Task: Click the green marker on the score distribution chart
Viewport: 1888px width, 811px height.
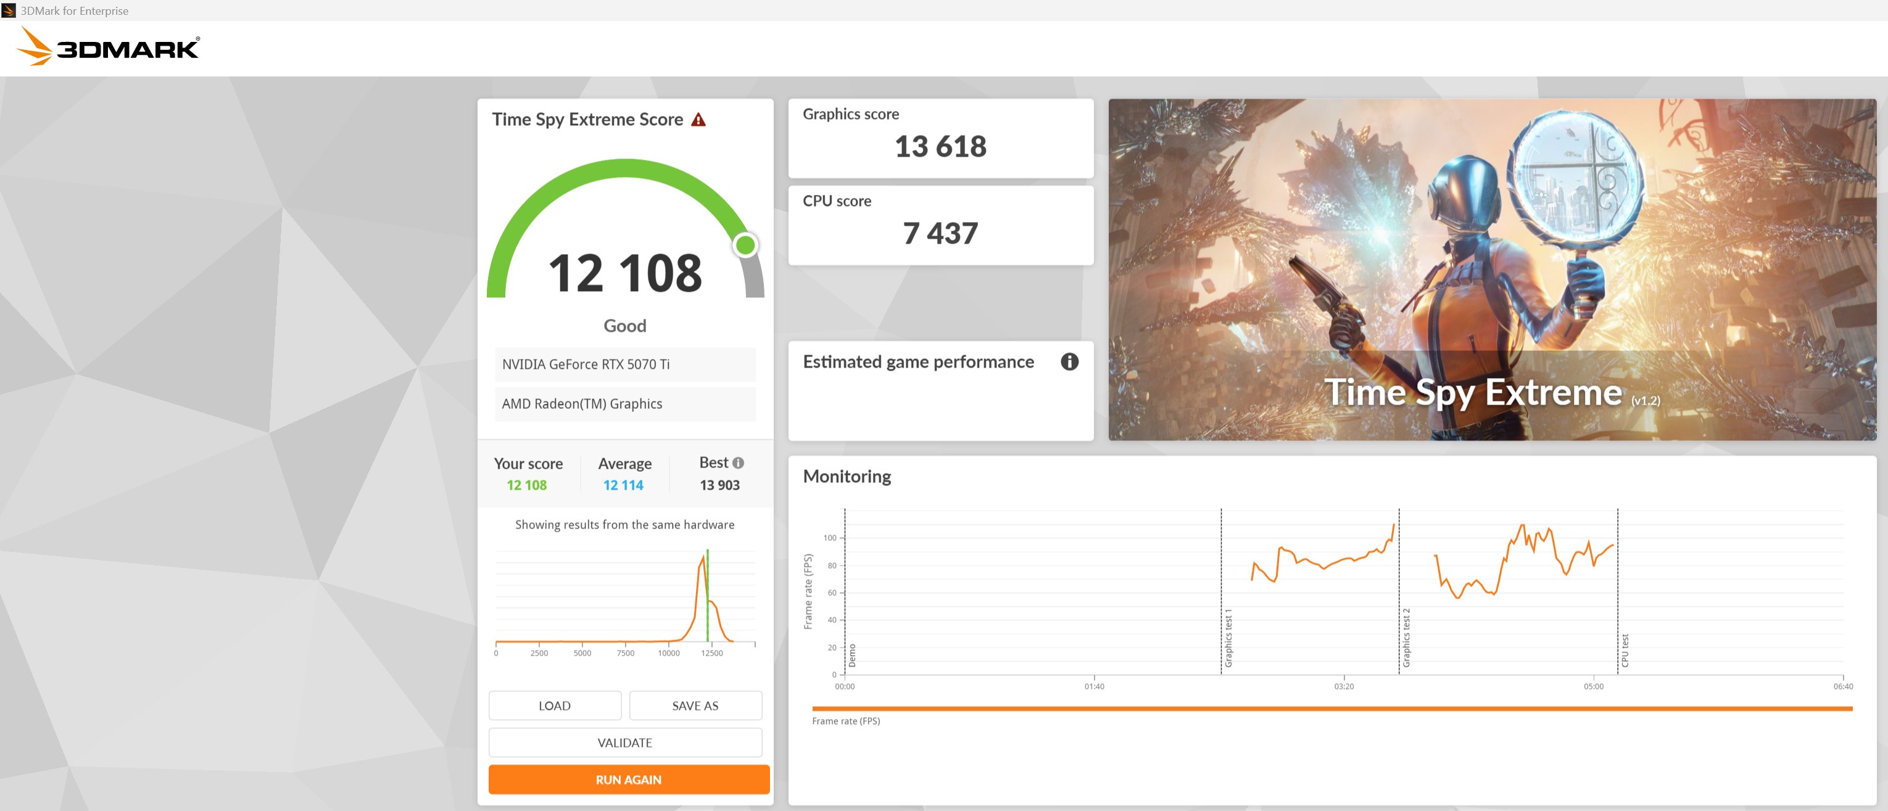Action: click(x=707, y=595)
